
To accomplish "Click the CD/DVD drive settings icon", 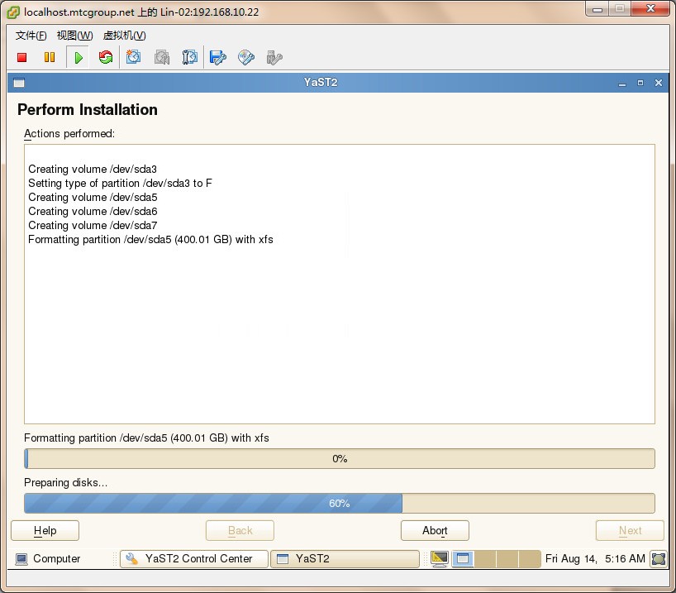I will tap(246, 57).
